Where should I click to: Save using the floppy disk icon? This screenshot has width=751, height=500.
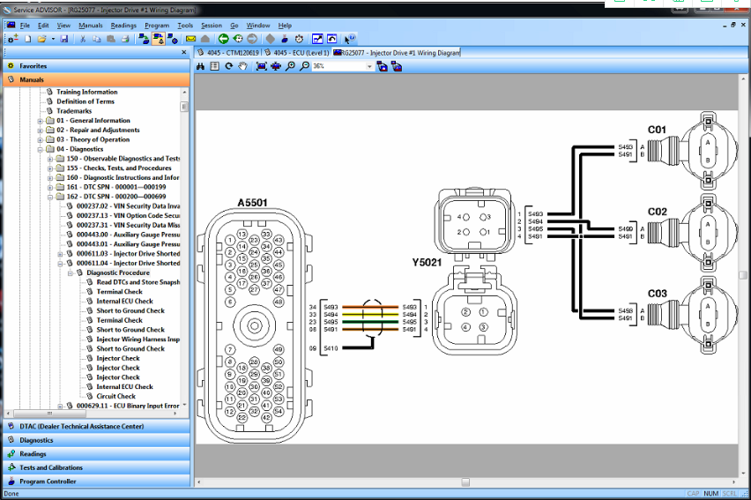tap(64, 39)
